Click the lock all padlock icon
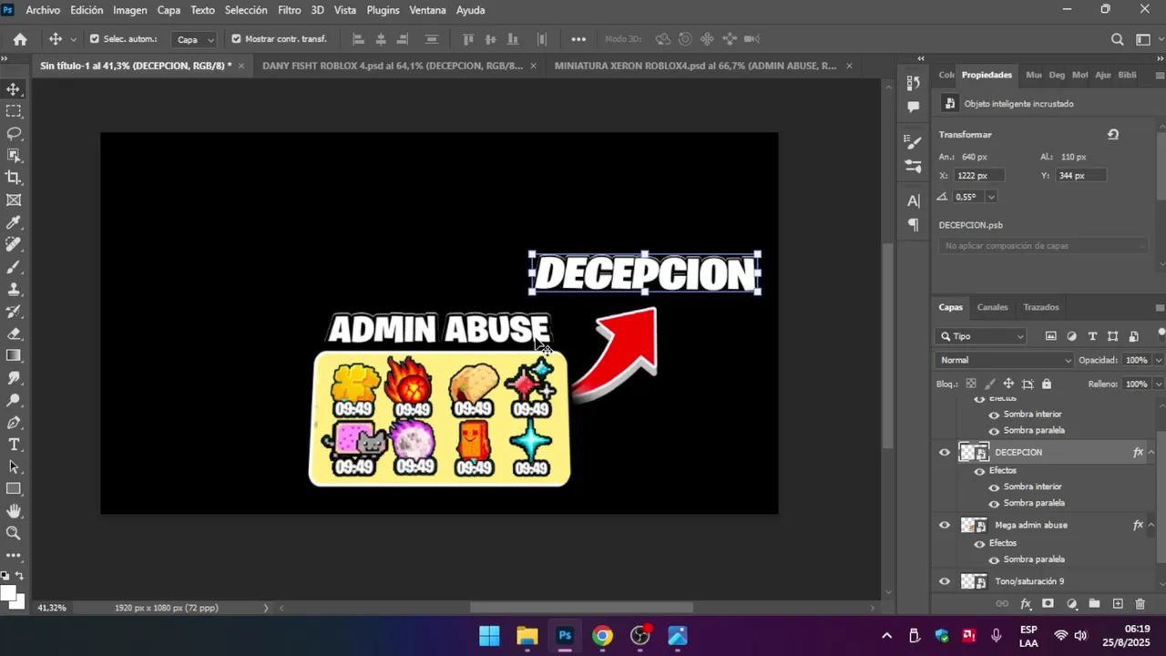The image size is (1166, 656). [x=1047, y=384]
